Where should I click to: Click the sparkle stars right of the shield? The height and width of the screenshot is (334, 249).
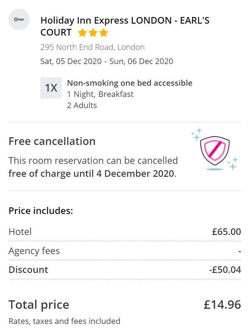pos(233,164)
